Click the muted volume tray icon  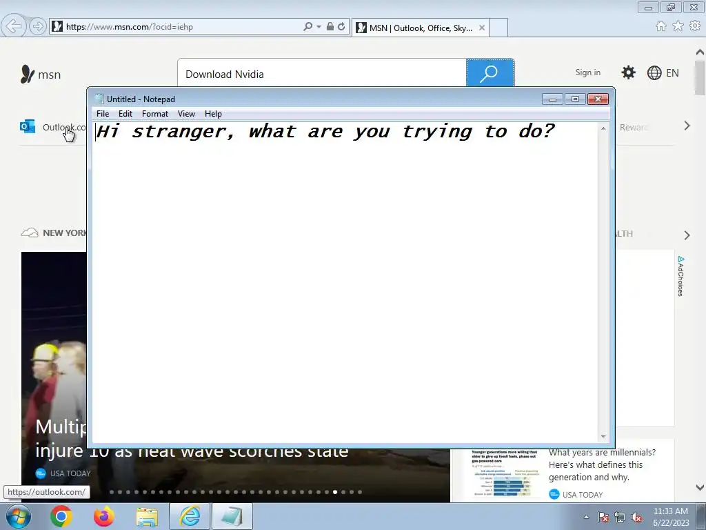tap(636, 517)
